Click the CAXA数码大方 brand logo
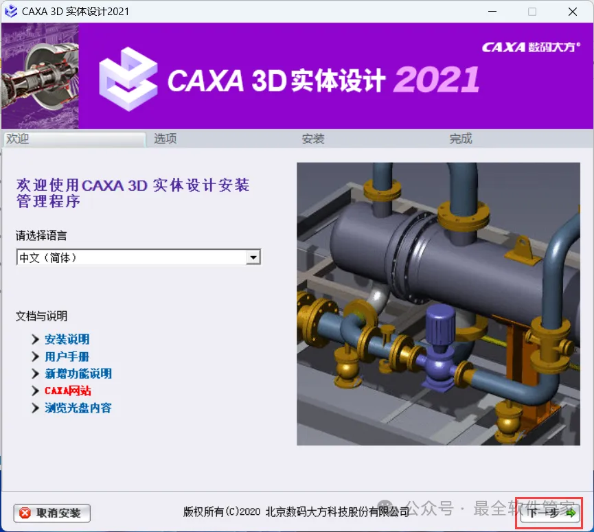Viewport: 594px width, 532px height. tap(531, 47)
